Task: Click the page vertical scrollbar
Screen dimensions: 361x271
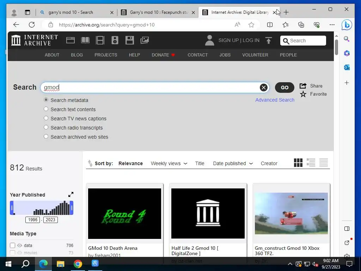Action: (336, 47)
